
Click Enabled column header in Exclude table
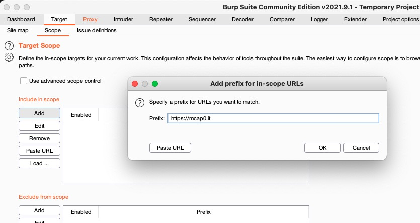(x=81, y=212)
